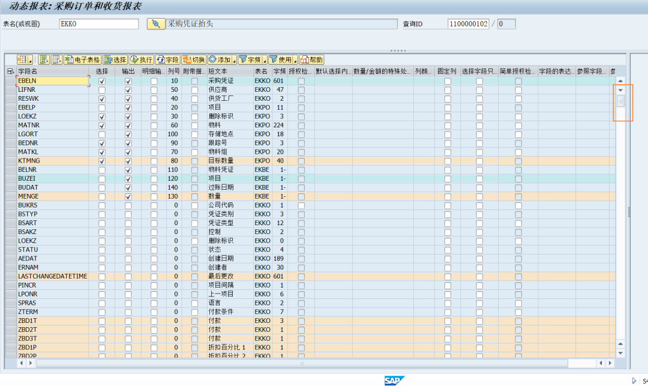Click the 付款条件 cell in the ZTERM row

point(230,312)
